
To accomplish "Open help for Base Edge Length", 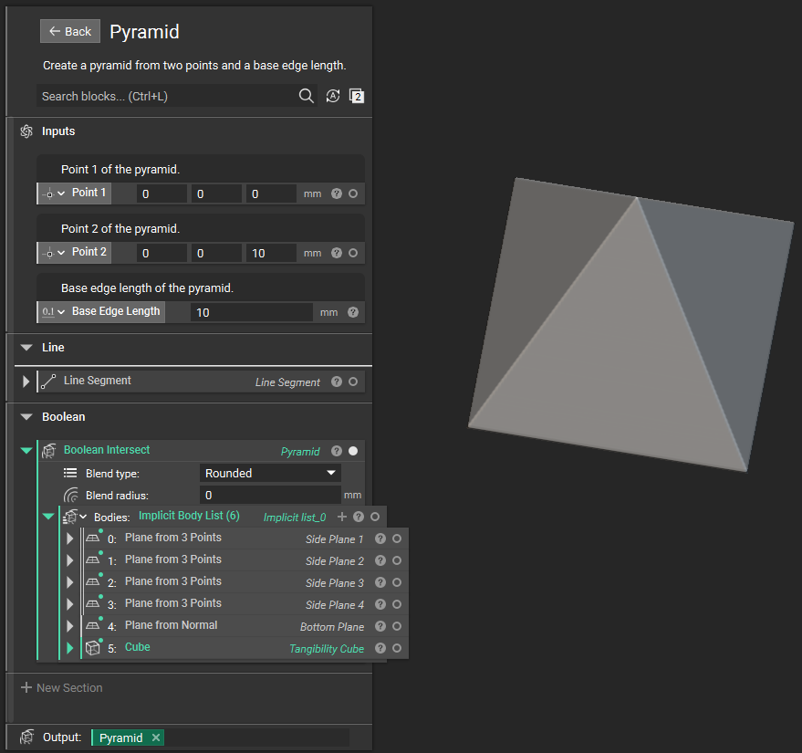I will pyautogui.click(x=353, y=312).
